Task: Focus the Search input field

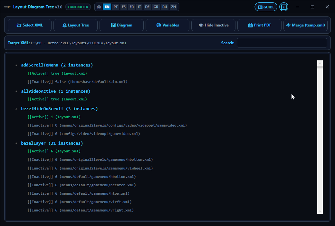Action: [x=282, y=43]
